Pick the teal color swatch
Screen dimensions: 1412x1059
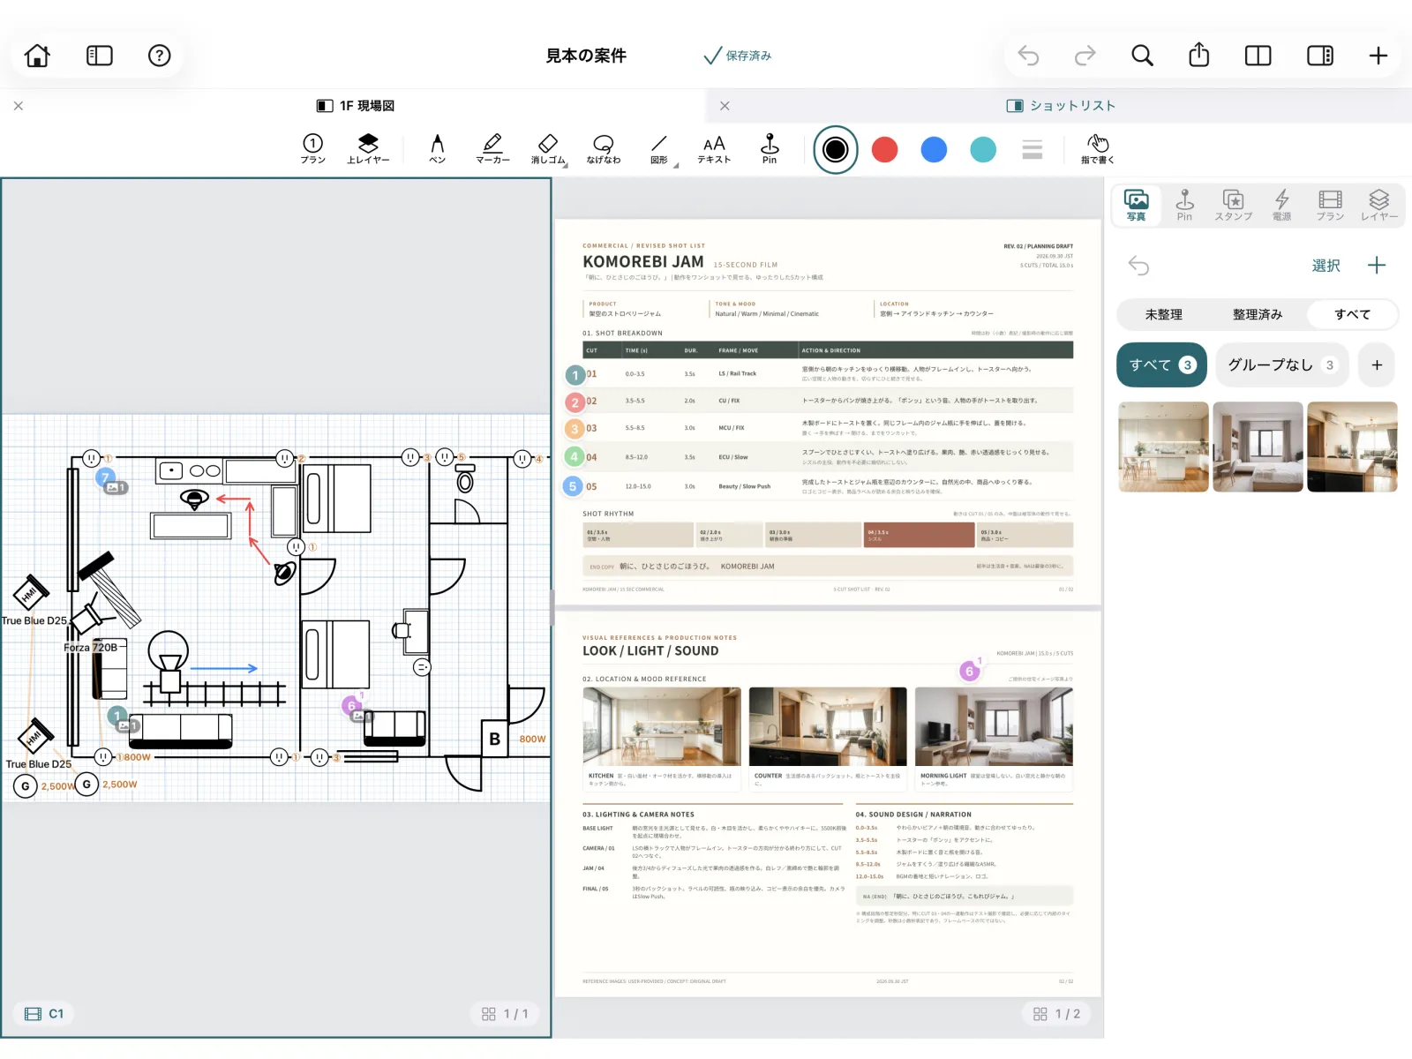coord(983,149)
